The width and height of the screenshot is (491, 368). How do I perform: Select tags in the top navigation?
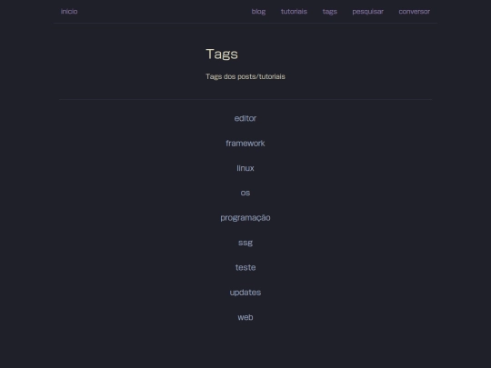pyautogui.click(x=330, y=12)
